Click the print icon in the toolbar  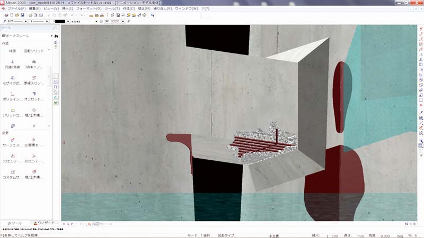tap(30, 15)
